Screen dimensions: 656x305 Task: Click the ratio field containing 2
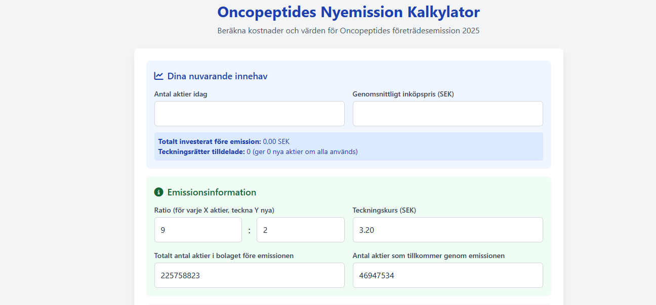[x=301, y=230]
